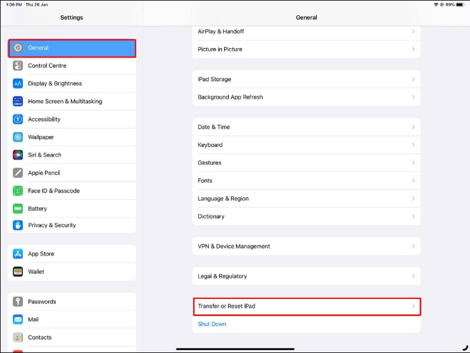Expand the iPad Storage row chevron
The image size is (470, 353).
tap(413, 79)
